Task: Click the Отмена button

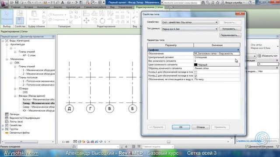Action: click(200, 127)
